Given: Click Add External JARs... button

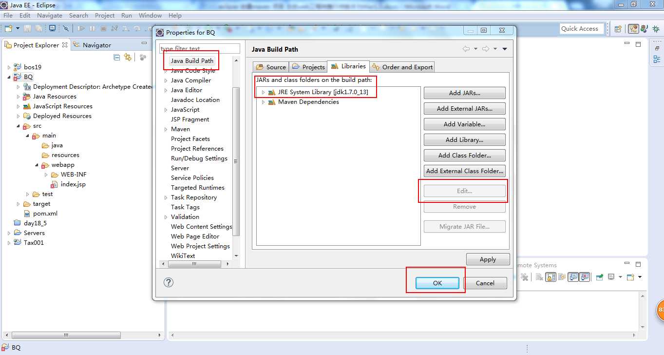Looking at the screenshot, I should click(x=464, y=108).
